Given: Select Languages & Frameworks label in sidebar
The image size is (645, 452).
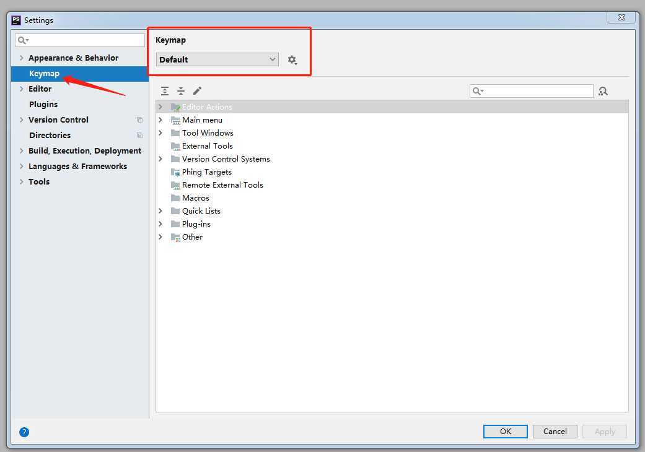Looking at the screenshot, I should (x=77, y=167).
